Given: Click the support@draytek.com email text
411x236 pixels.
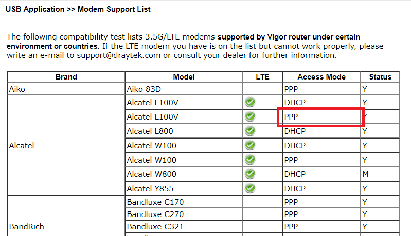Looking at the screenshot, I should [118, 55].
